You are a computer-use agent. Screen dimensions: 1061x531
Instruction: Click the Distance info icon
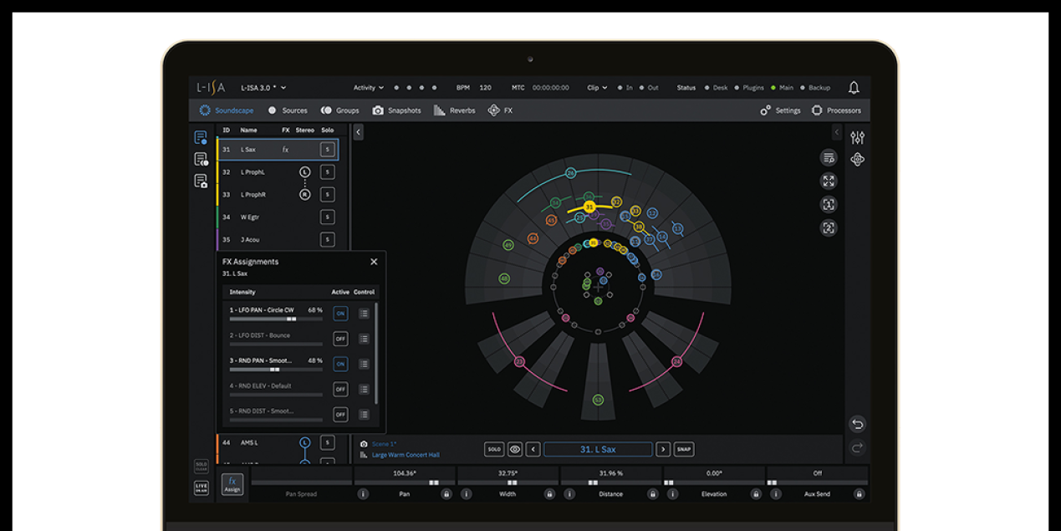(569, 494)
